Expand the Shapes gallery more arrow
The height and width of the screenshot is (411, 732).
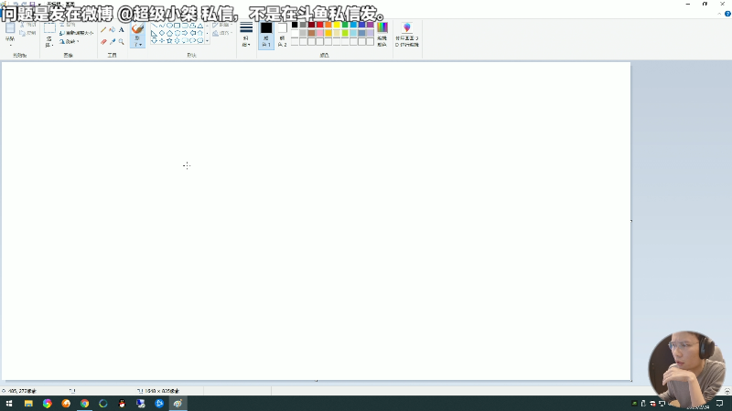[208, 41]
